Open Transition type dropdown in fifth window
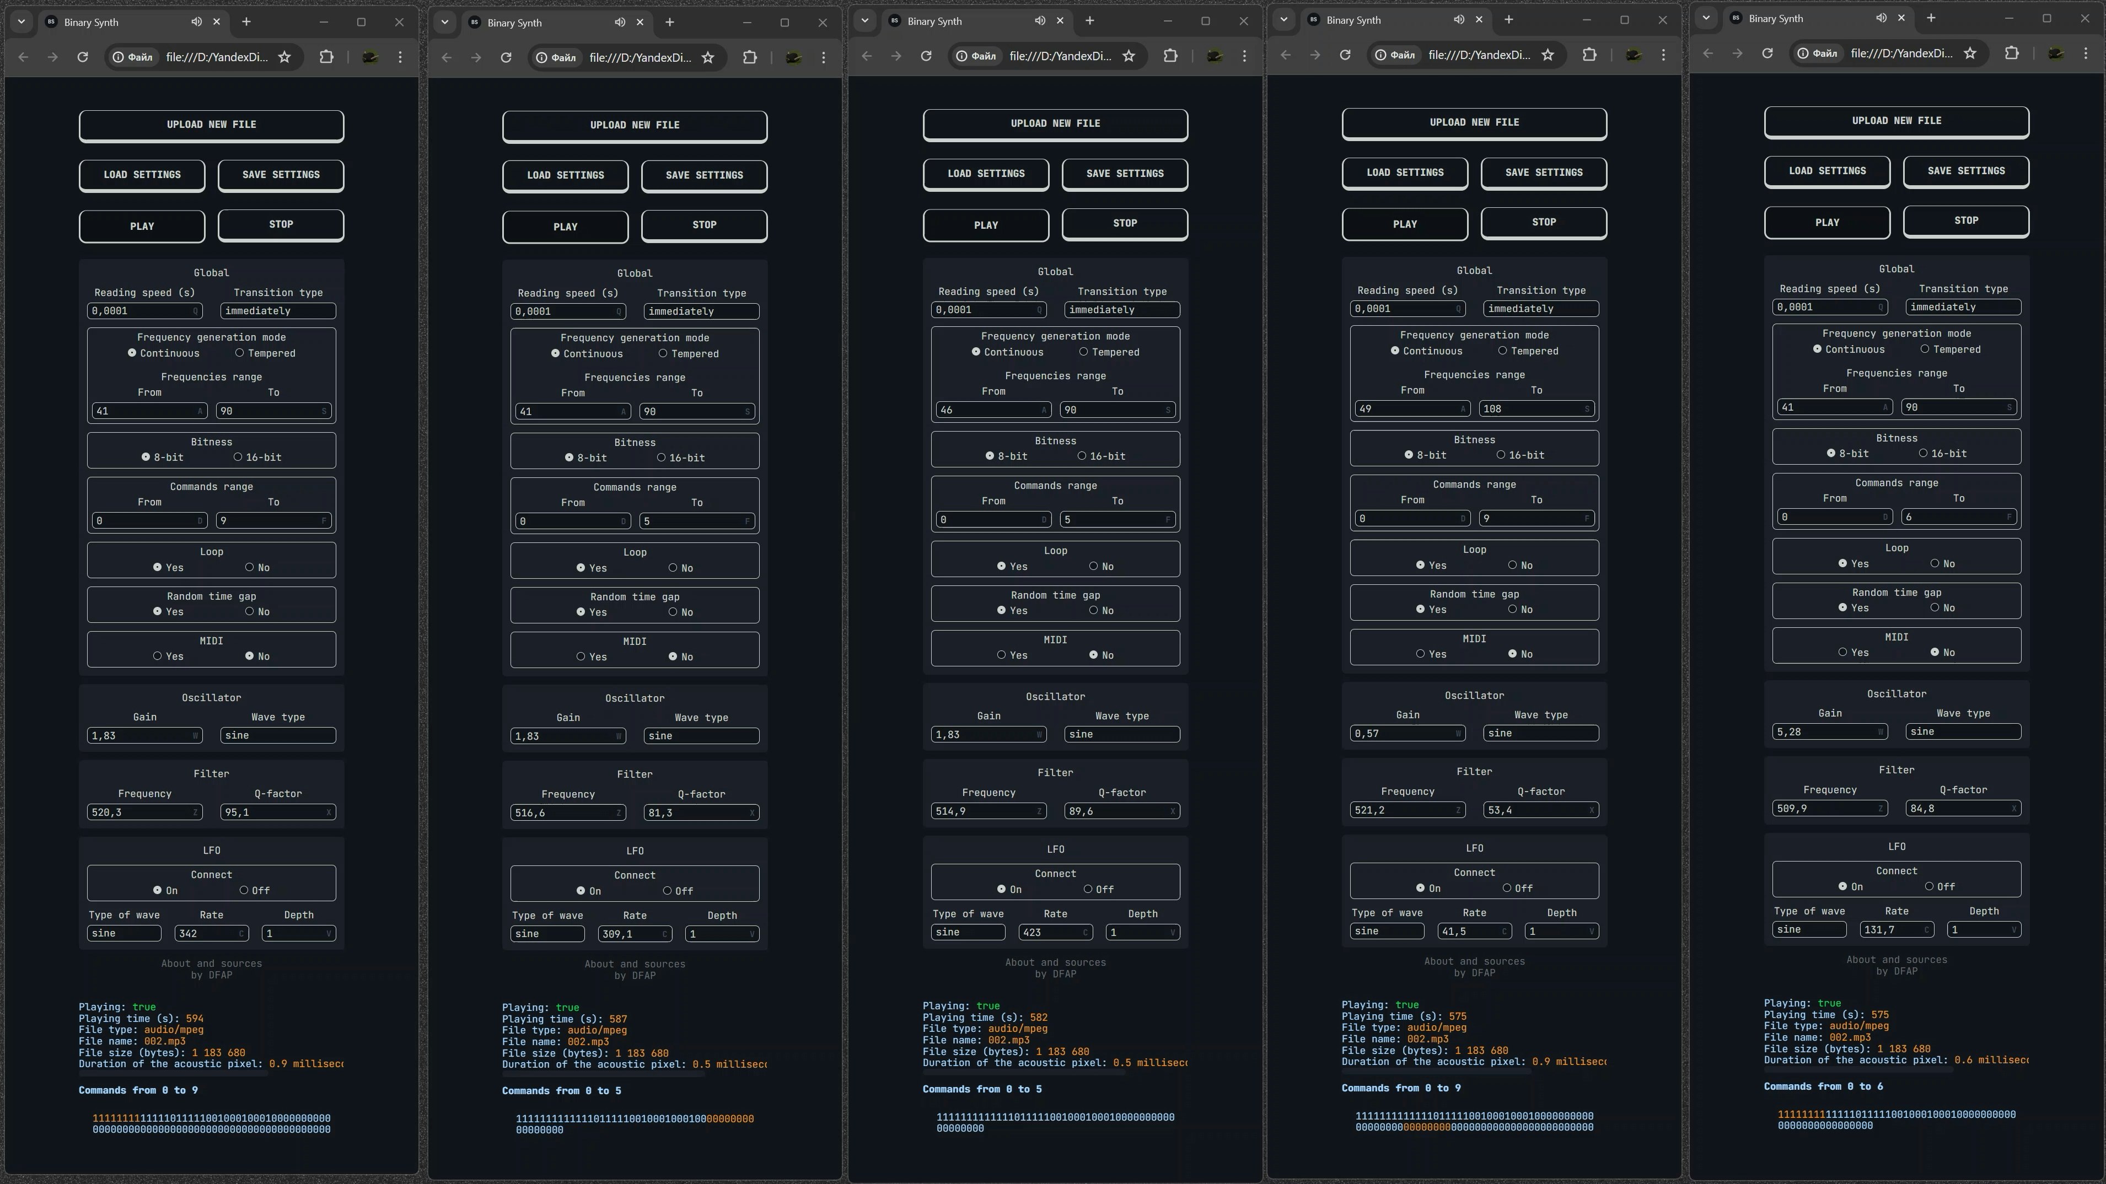This screenshot has height=1184, width=2106. click(1963, 308)
